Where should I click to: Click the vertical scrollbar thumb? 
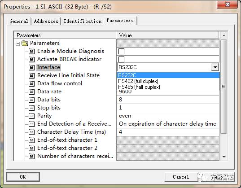pos(223,87)
